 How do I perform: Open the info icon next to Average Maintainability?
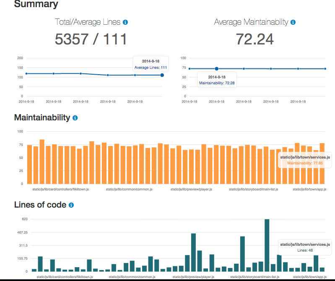click(293, 22)
